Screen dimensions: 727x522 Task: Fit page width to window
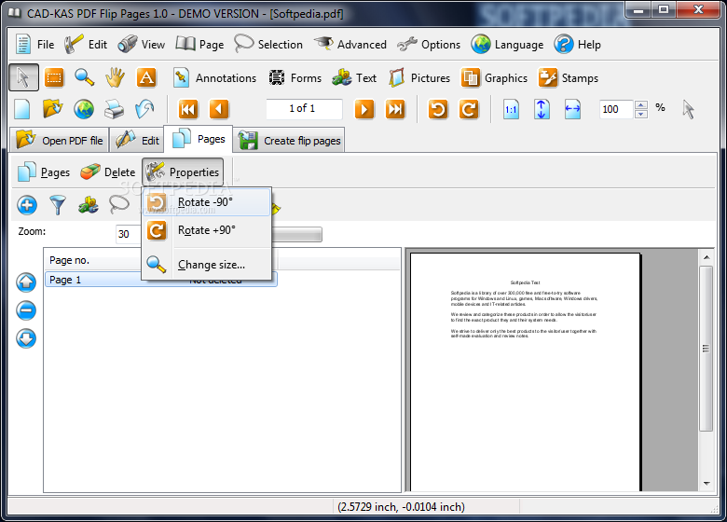point(572,109)
